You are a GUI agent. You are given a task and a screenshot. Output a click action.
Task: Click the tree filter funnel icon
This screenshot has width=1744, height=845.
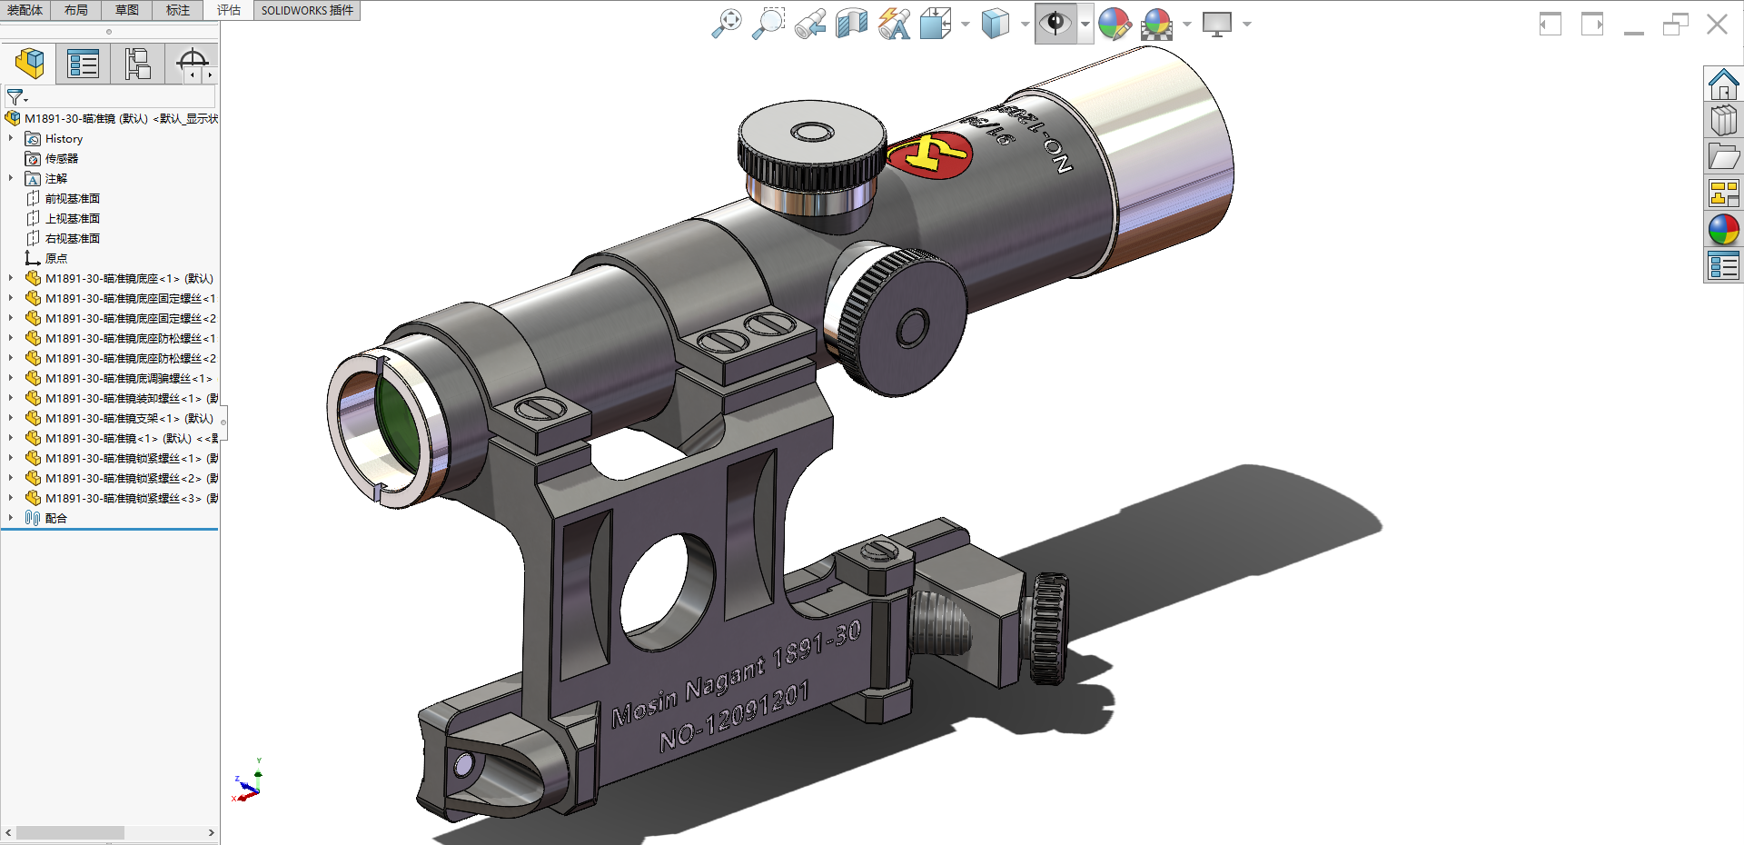16,96
